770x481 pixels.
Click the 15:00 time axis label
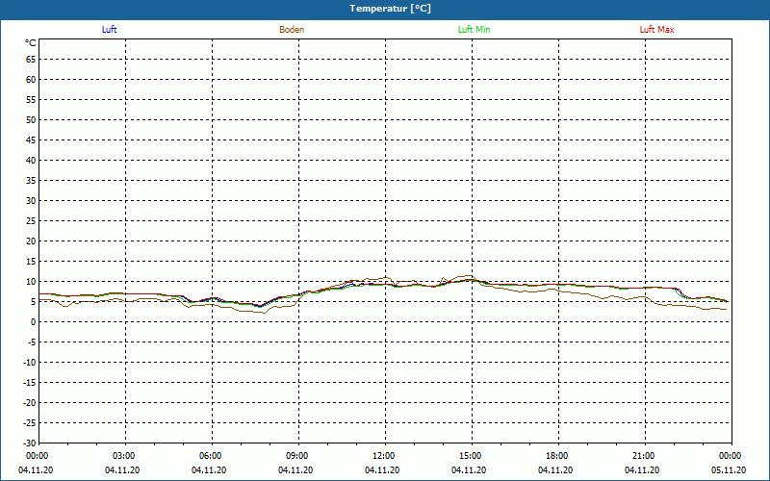click(x=471, y=456)
